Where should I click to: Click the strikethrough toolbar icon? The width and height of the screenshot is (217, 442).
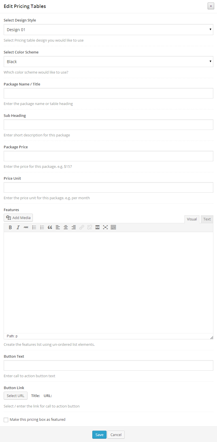tap(26, 227)
